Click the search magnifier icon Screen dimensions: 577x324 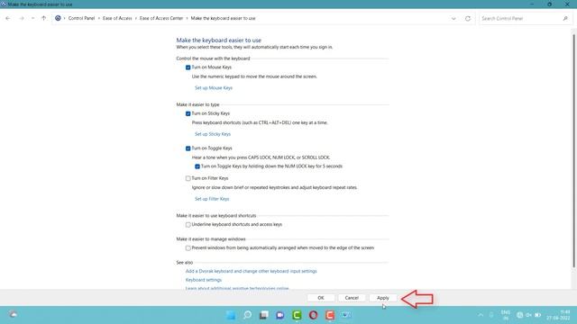click(565, 18)
